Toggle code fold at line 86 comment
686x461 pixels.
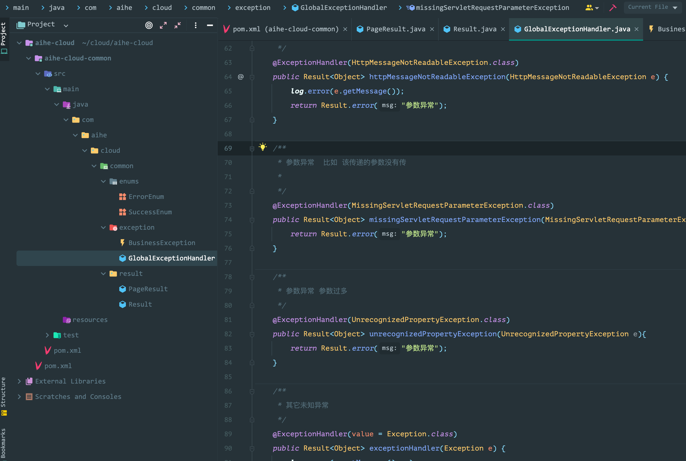pyautogui.click(x=252, y=391)
